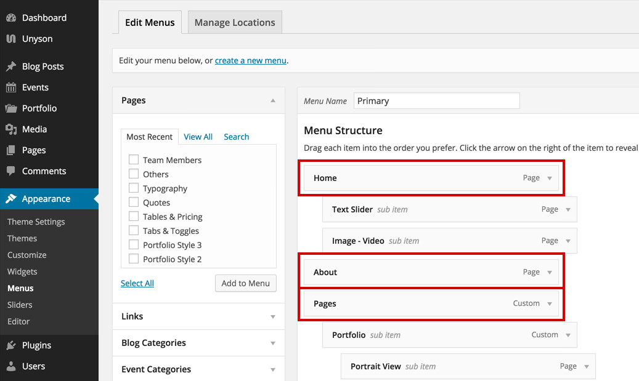Click the Add to Menu button
The image size is (639, 381).
246,283
